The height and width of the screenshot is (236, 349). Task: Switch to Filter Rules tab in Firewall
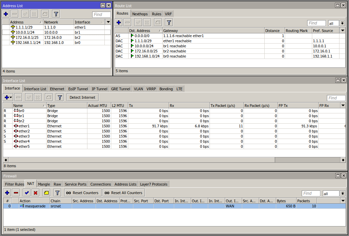(x=15, y=184)
